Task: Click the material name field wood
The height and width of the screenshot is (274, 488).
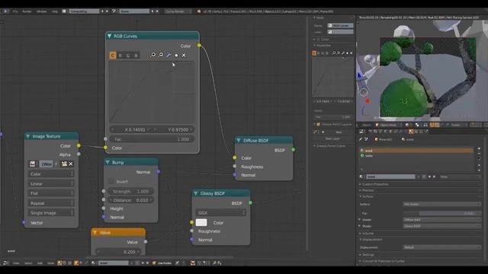Action: pos(390,177)
